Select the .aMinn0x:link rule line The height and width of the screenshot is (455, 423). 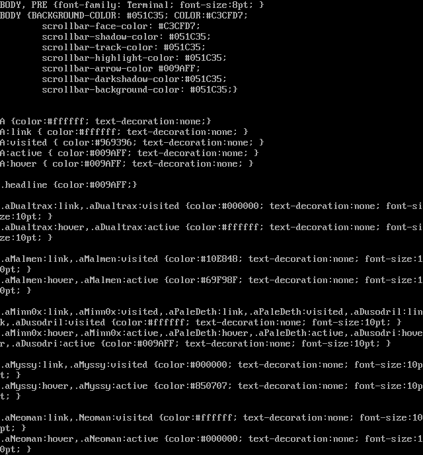point(211,317)
